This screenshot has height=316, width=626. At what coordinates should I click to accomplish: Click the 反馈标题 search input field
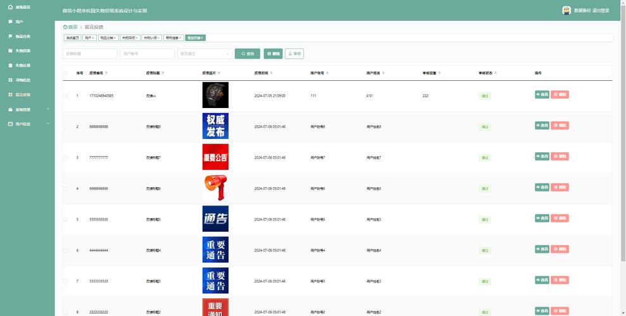90,54
